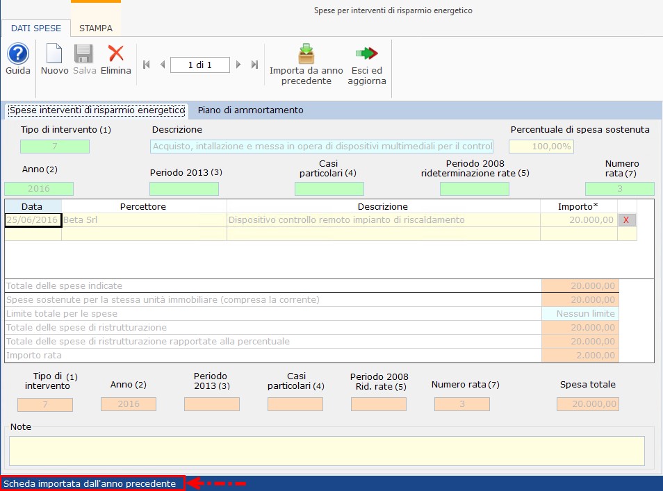Click the green Numero rata field
This screenshot has height=491, width=663.
[620, 188]
